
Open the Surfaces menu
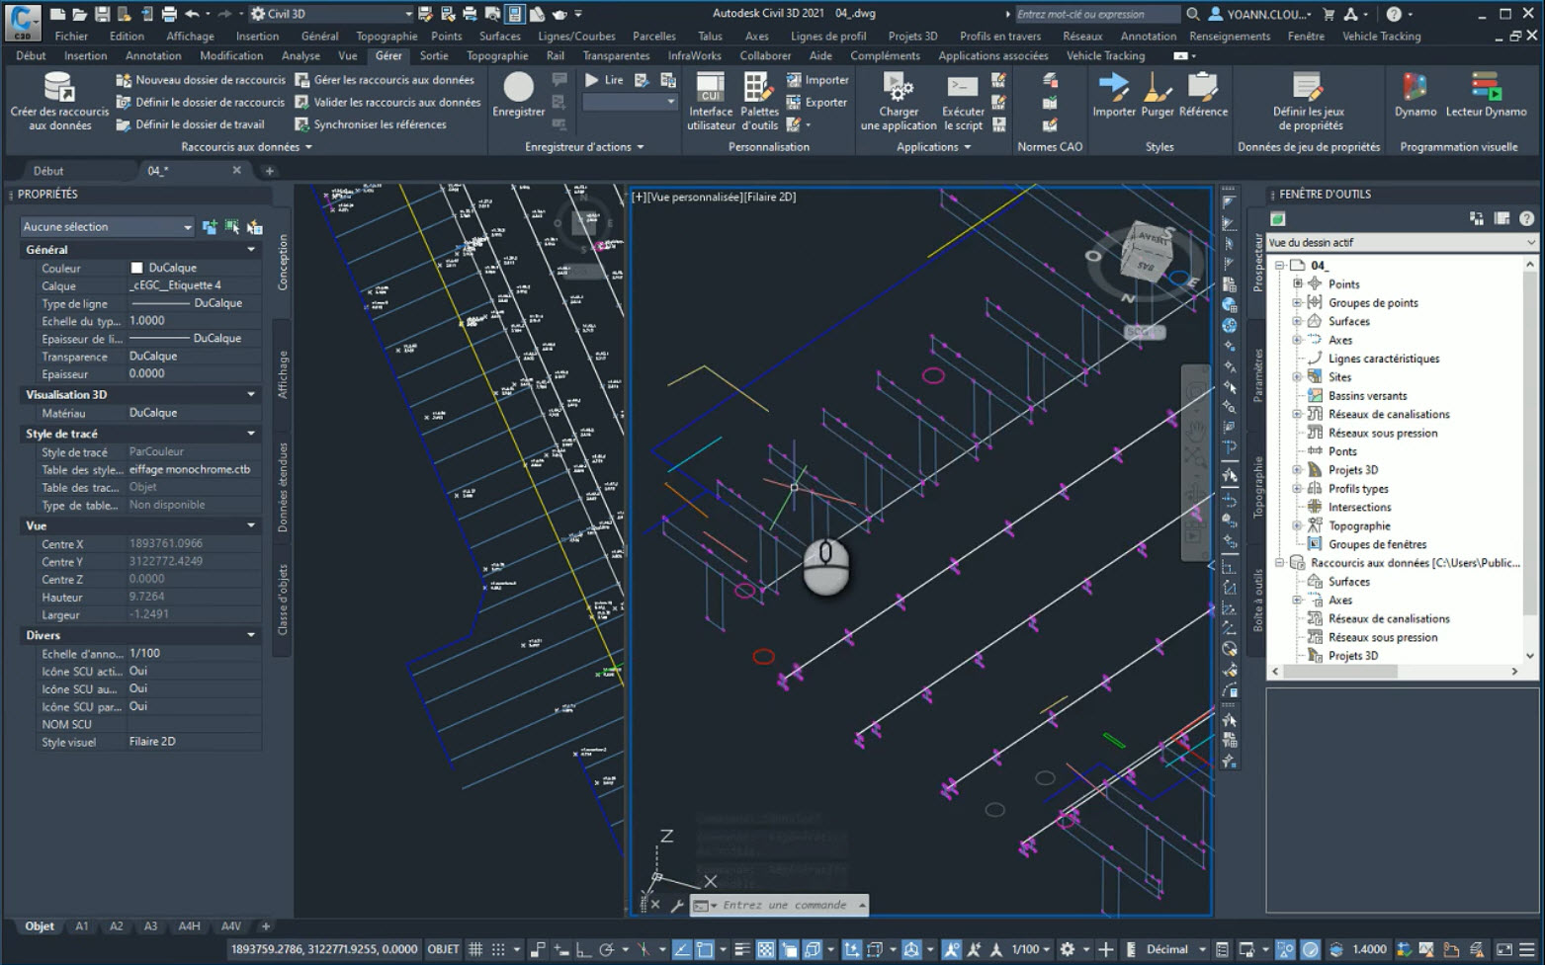(x=499, y=37)
